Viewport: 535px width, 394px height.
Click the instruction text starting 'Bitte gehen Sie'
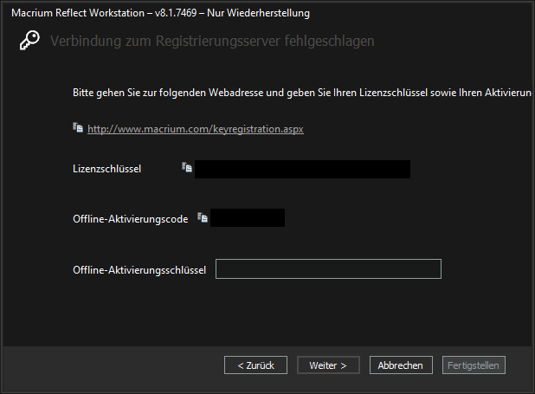pos(302,93)
